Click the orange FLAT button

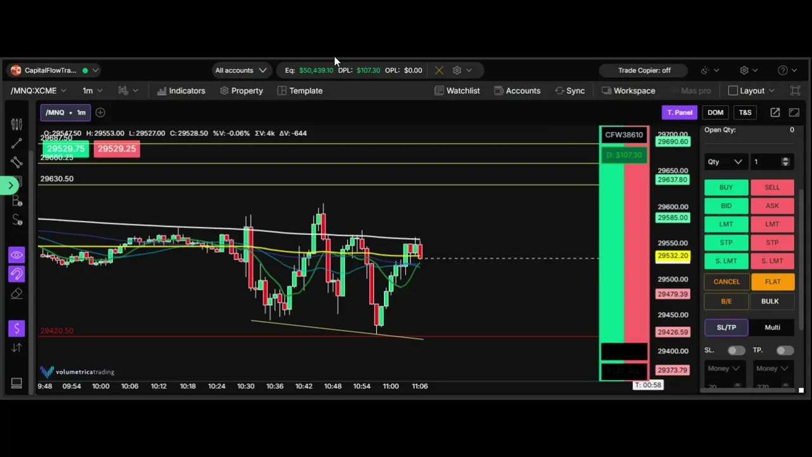pos(772,282)
